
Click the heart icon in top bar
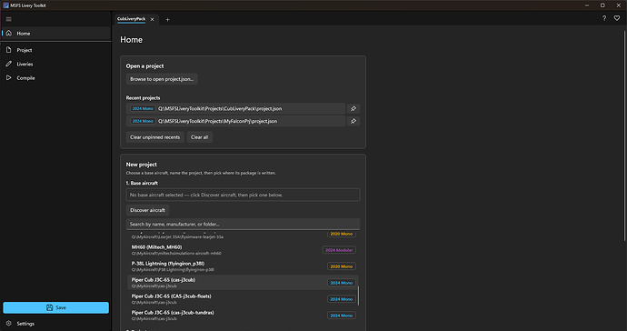click(617, 18)
